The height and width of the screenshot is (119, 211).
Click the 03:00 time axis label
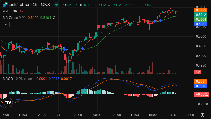click(78, 115)
